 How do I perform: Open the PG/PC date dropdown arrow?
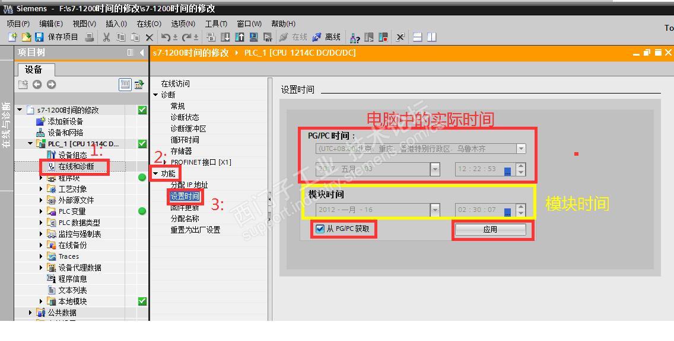435,169
